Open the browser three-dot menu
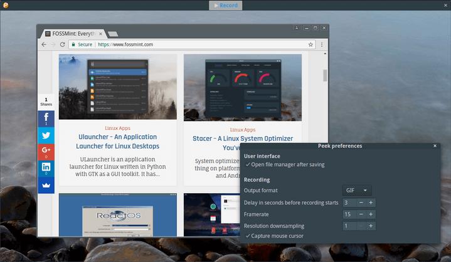 coord(322,45)
